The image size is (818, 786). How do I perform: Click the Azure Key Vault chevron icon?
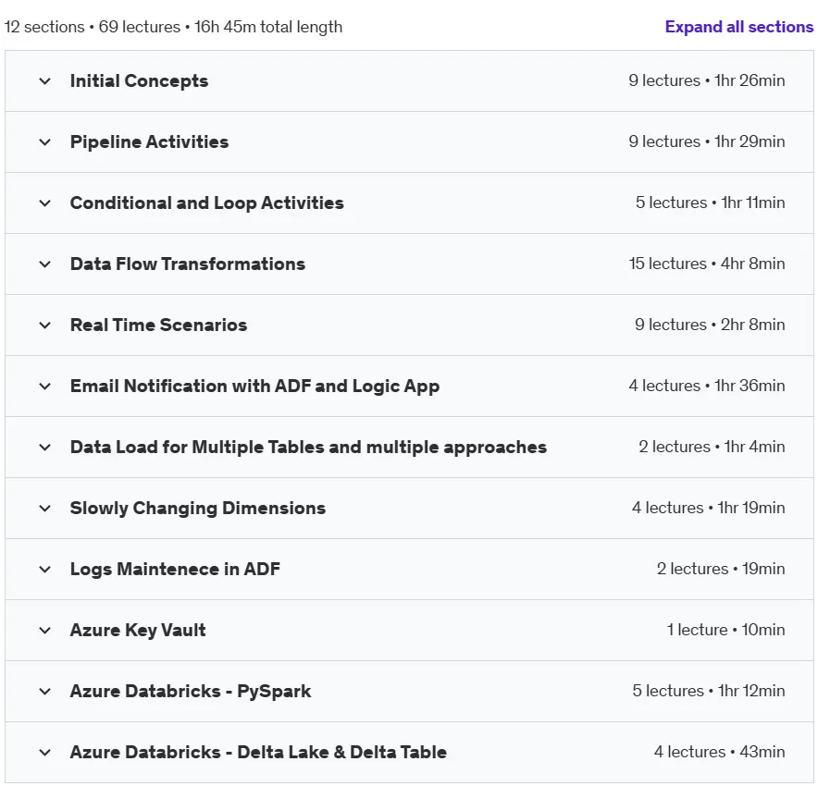click(44, 630)
